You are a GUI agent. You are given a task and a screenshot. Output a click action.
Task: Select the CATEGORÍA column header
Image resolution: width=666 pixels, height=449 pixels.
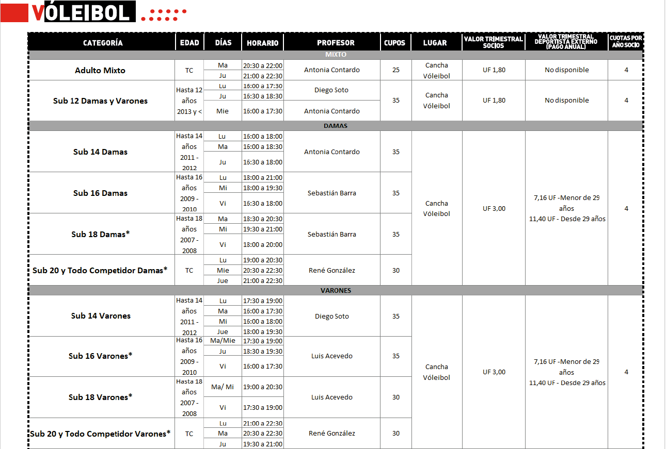(103, 43)
